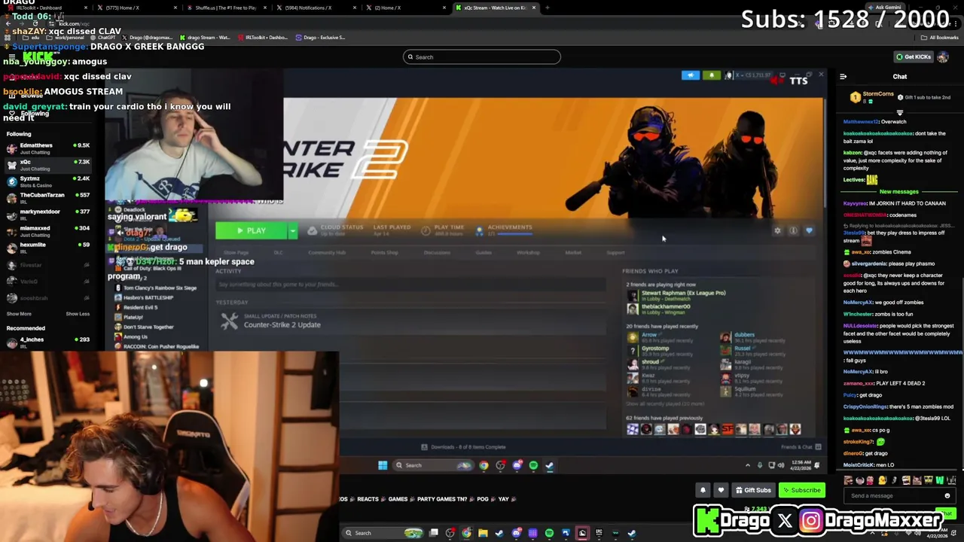Expand the dropdown arrow beside PLAY
This screenshot has width=964, height=542.
[x=292, y=231]
